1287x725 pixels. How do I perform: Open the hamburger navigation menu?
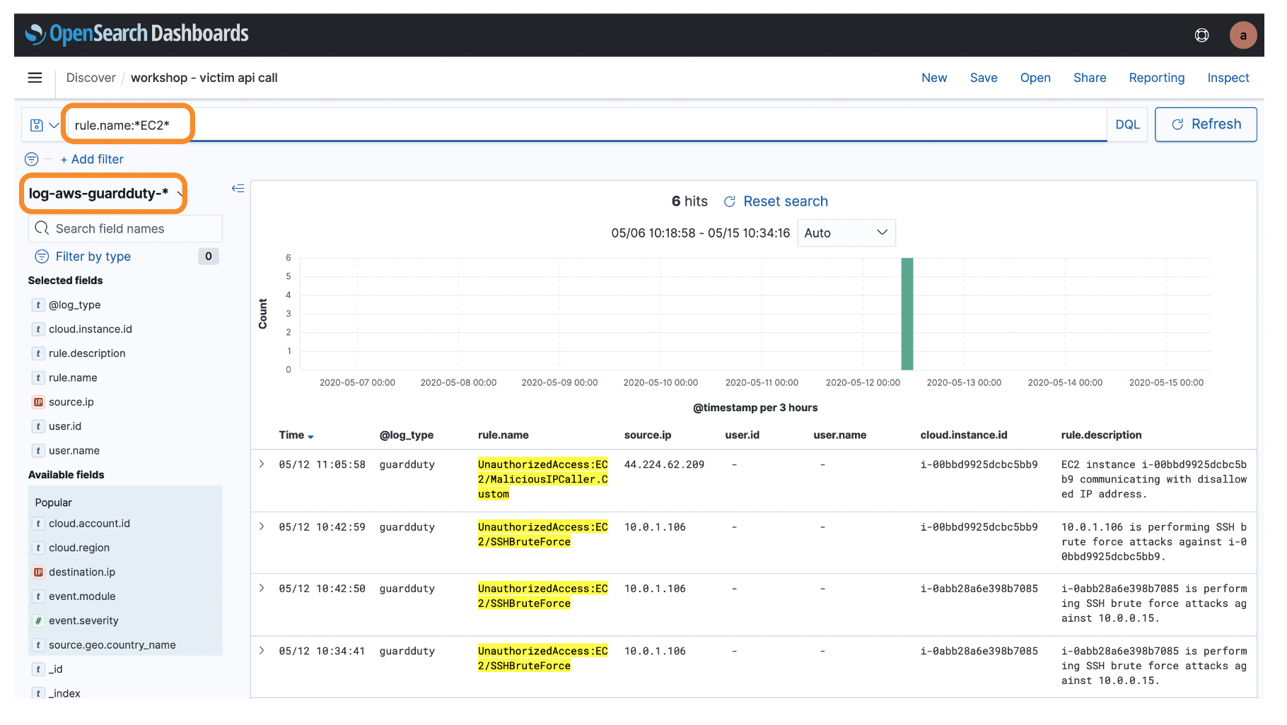pyautogui.click(x=35, y=78)
